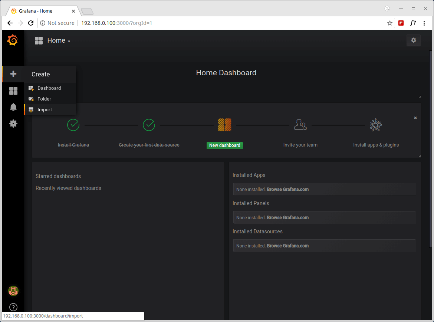Open Configuration gear in sidebar
Screen dimensions: 434x322
13,124
